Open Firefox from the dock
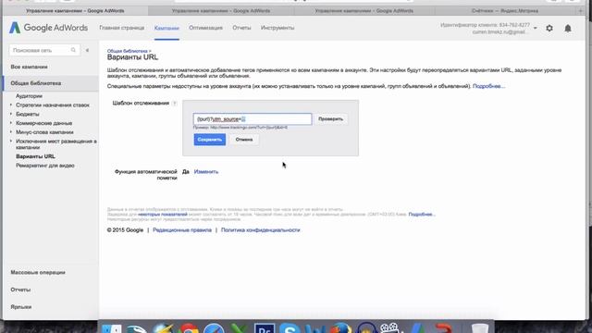 tap(341, 329)
